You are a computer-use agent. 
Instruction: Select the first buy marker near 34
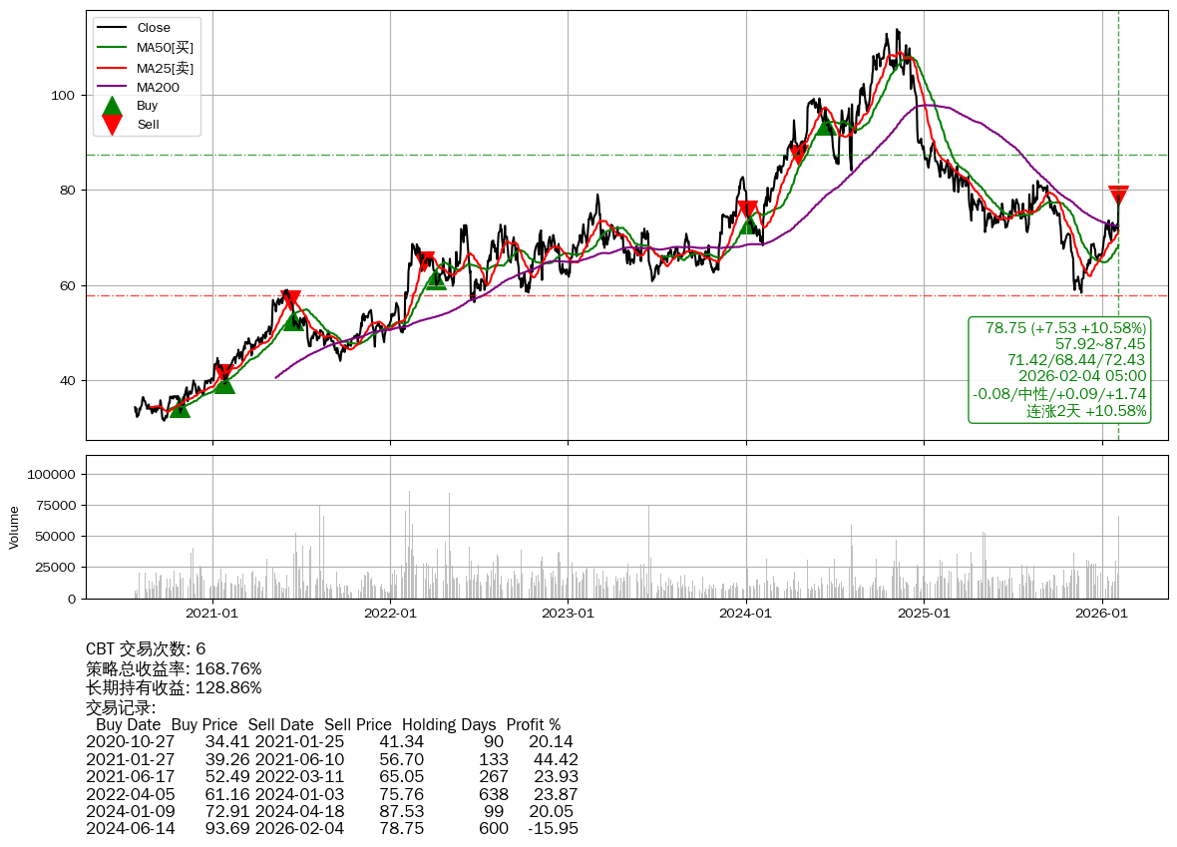coord(180,407)
